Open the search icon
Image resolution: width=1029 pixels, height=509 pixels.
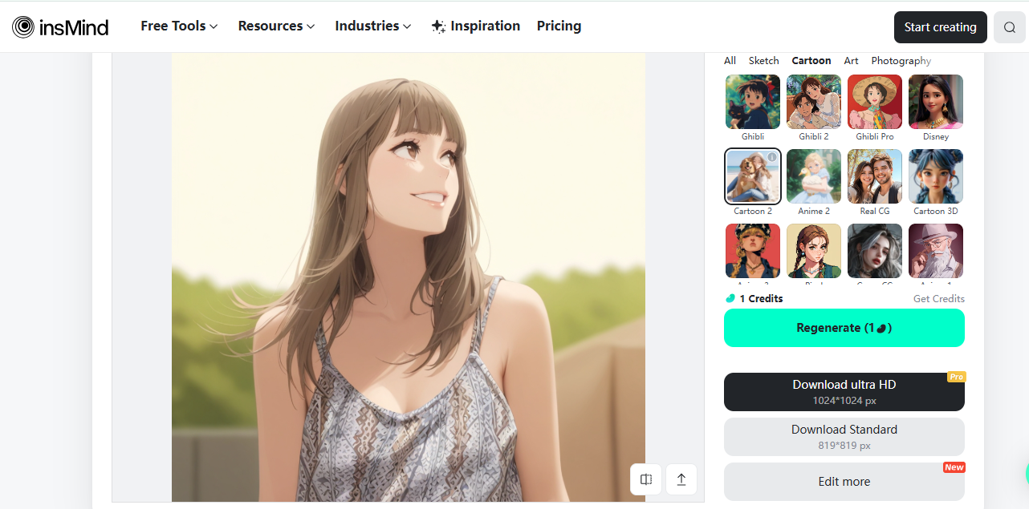tap(1009, 26)
